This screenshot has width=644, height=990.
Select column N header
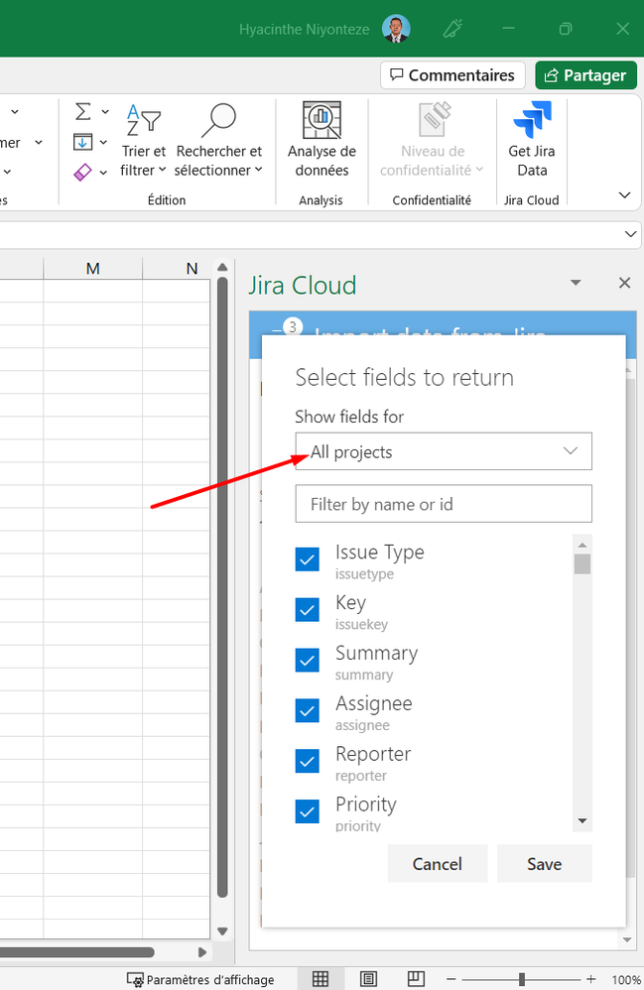[192, 269]
